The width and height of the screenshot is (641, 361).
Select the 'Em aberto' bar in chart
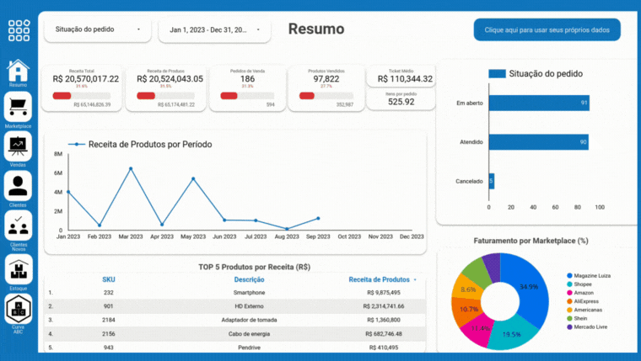[x=538, y=103]
